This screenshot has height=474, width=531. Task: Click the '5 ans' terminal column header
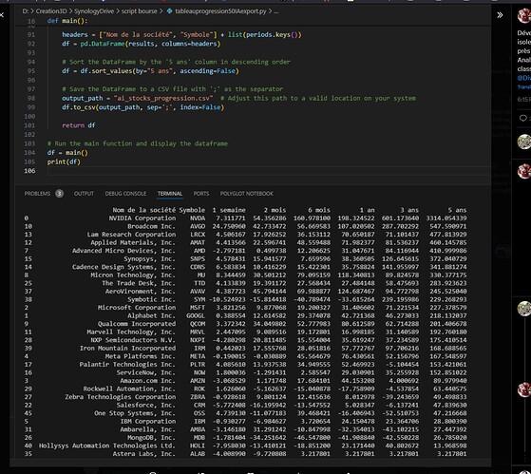point(457,210)
